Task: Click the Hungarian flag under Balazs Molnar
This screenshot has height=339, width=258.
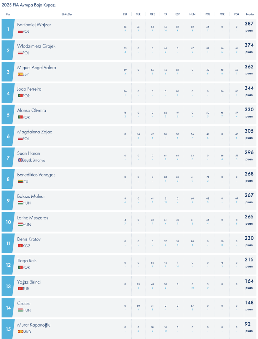Action: (20, 203)
